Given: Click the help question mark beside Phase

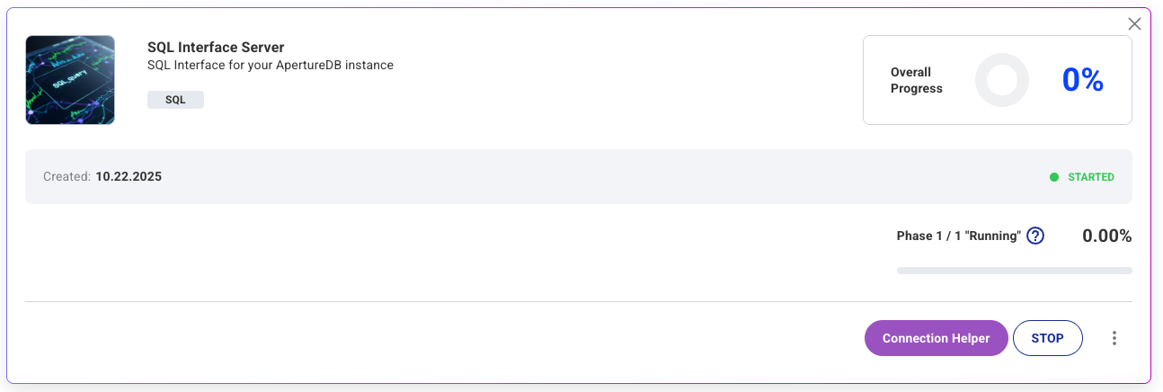Looking at the screenshot, I should 1035,236.
